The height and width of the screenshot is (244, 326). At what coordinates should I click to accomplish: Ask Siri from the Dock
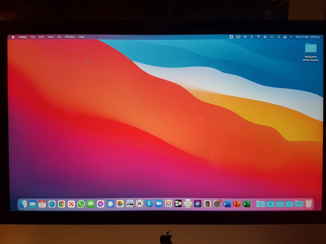tap(197, 204)
